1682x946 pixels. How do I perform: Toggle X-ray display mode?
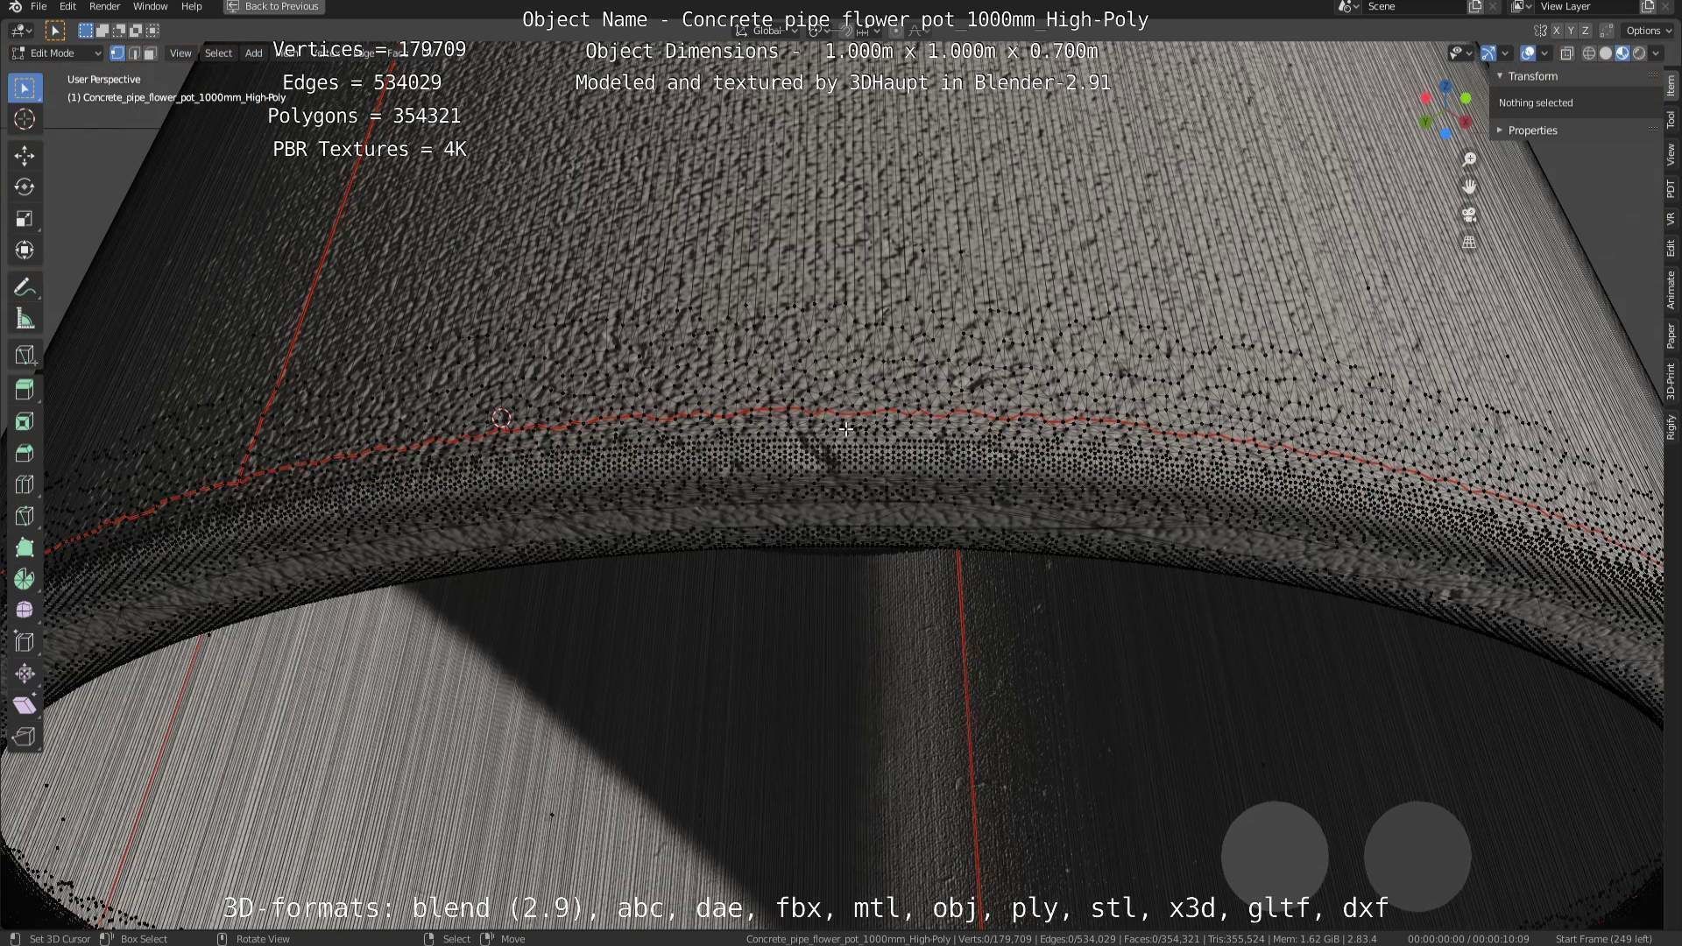(1566, 53)
